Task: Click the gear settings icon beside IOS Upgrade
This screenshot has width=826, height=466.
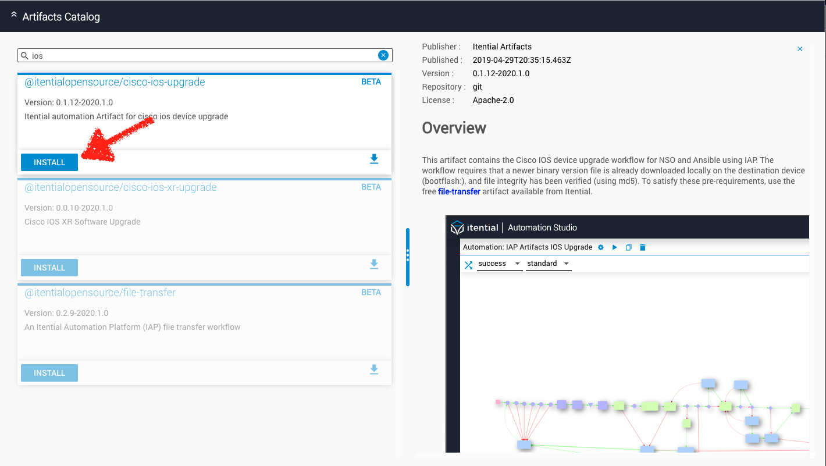Action: point(601,247)
